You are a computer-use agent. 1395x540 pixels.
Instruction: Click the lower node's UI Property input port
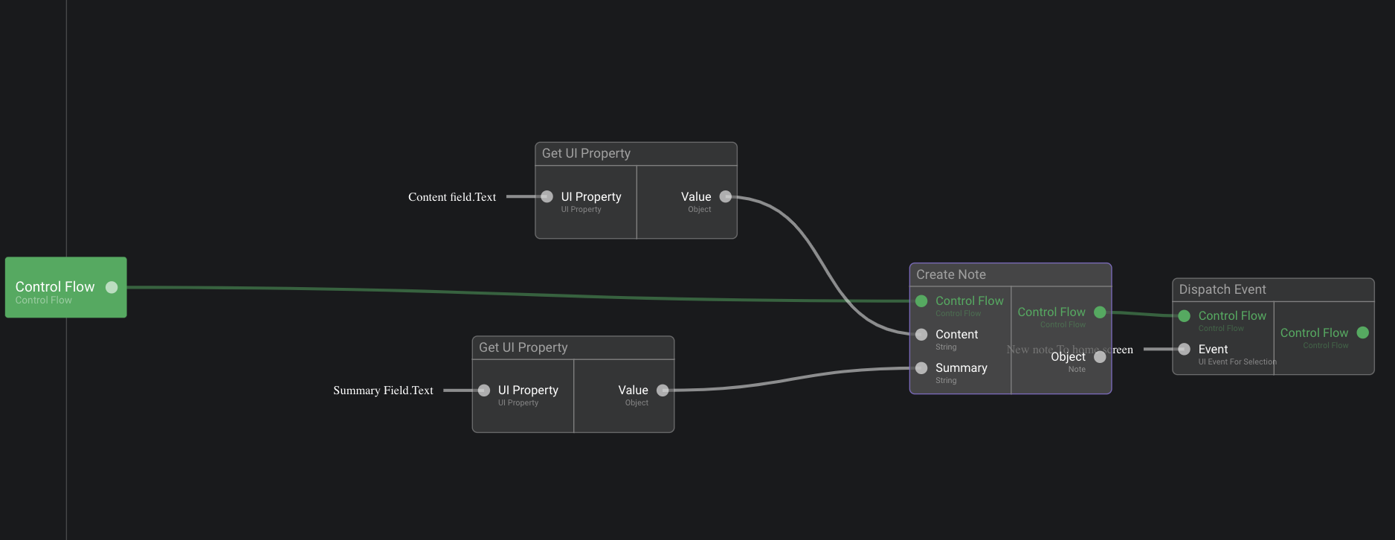(x=484, y=390)
